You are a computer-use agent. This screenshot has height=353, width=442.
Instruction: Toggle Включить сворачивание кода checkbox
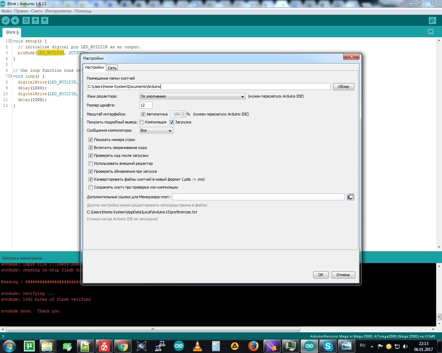click(90, 148)
